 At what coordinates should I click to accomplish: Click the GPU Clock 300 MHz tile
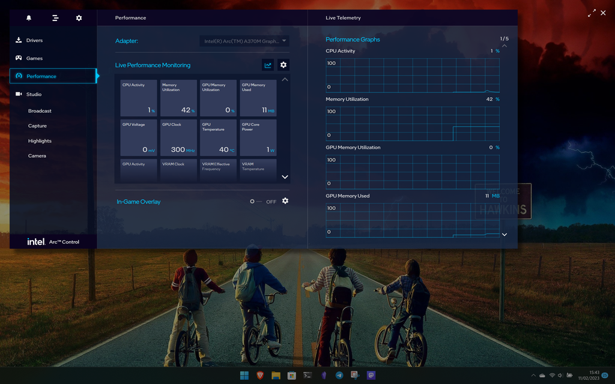[x=178, y=137]
